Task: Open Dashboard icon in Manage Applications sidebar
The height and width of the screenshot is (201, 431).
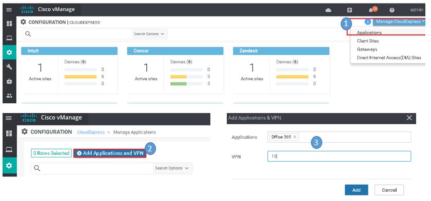Action: 9,133
